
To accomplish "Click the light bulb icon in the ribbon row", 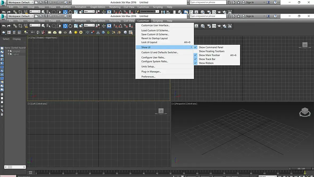I will coord(26,33).
